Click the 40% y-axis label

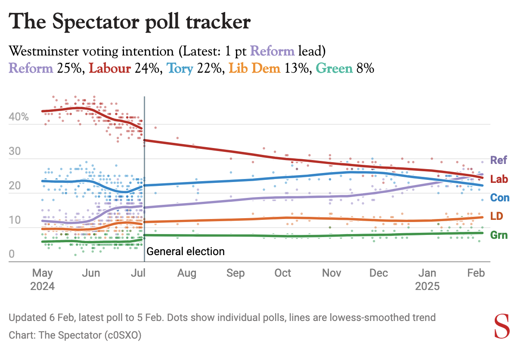18,117
